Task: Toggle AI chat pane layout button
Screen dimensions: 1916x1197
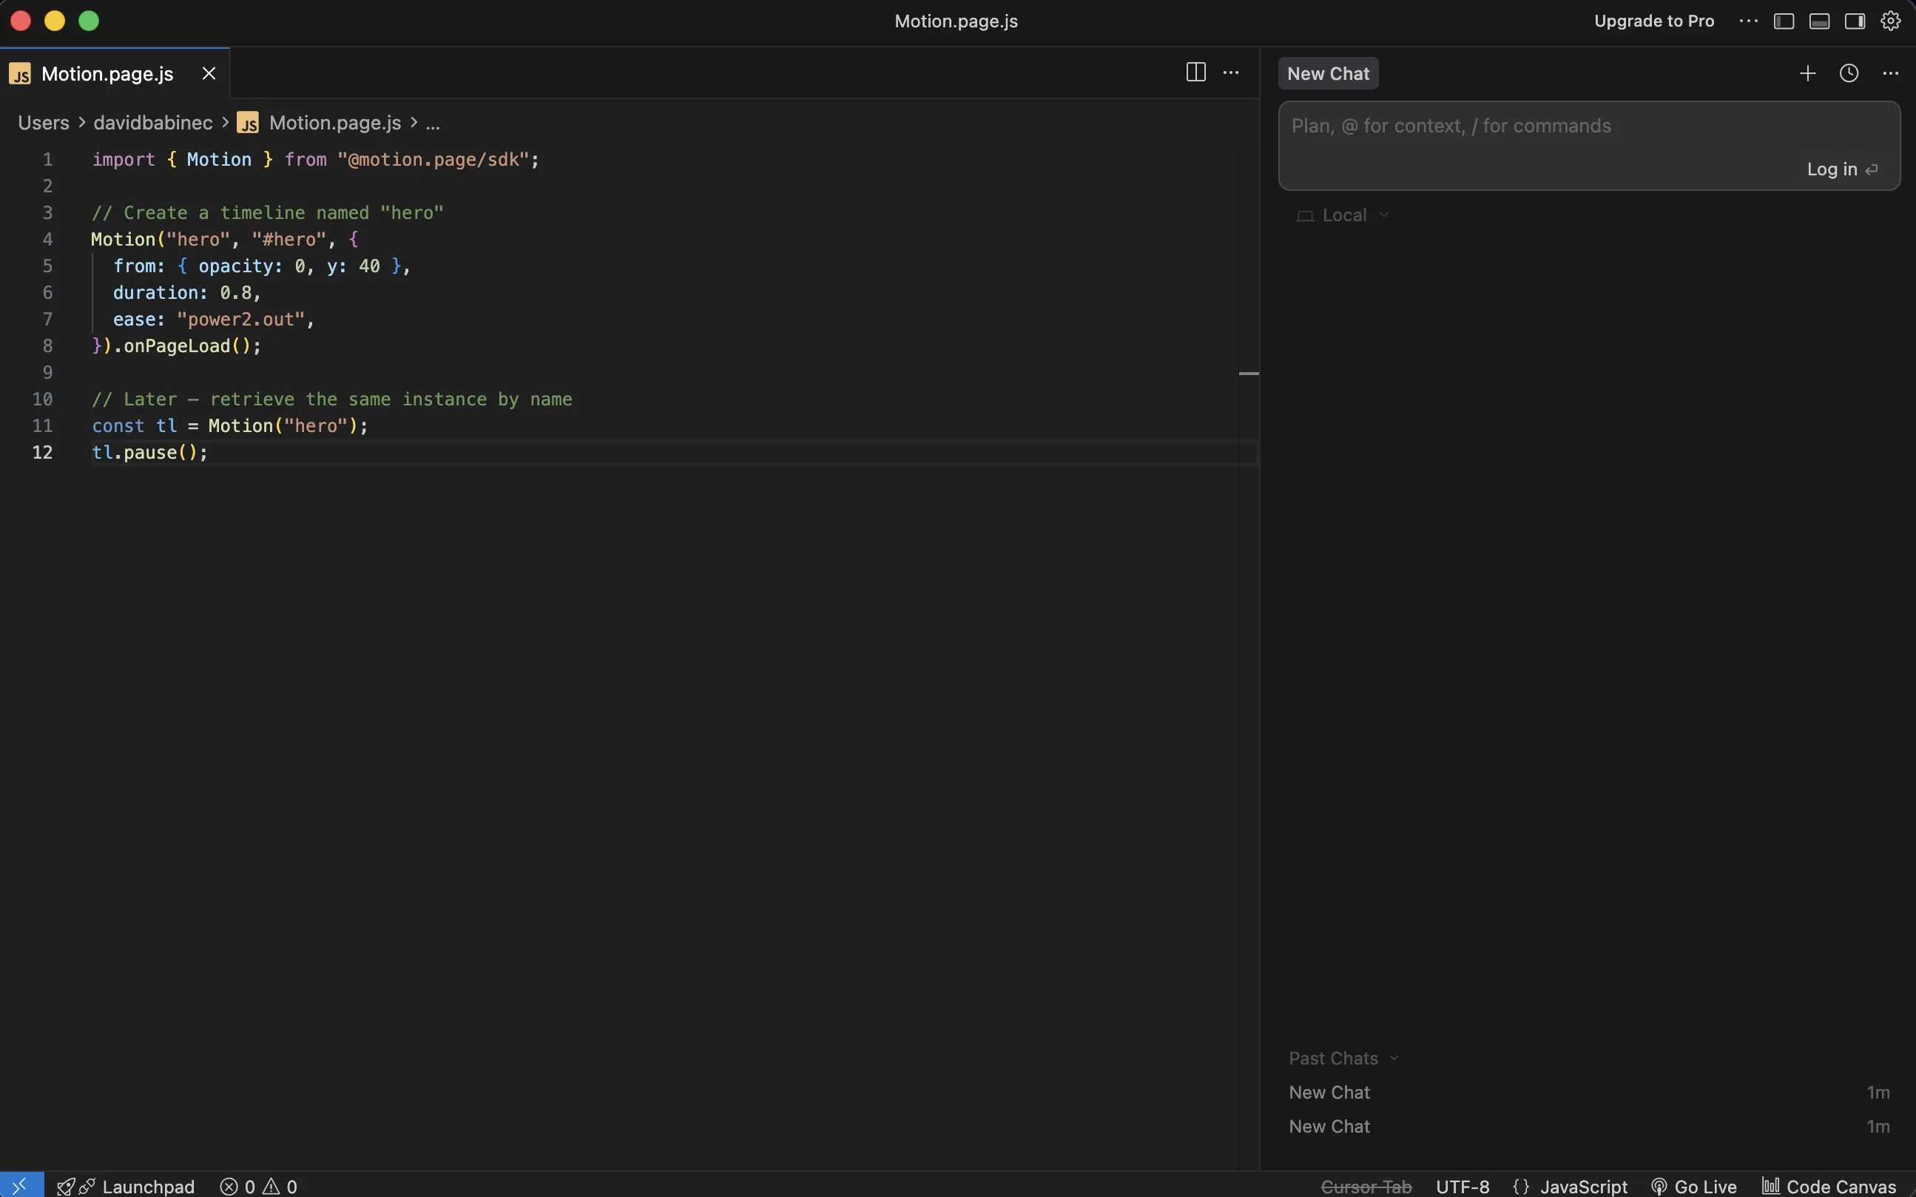Action: click(x=1855, y=21)
